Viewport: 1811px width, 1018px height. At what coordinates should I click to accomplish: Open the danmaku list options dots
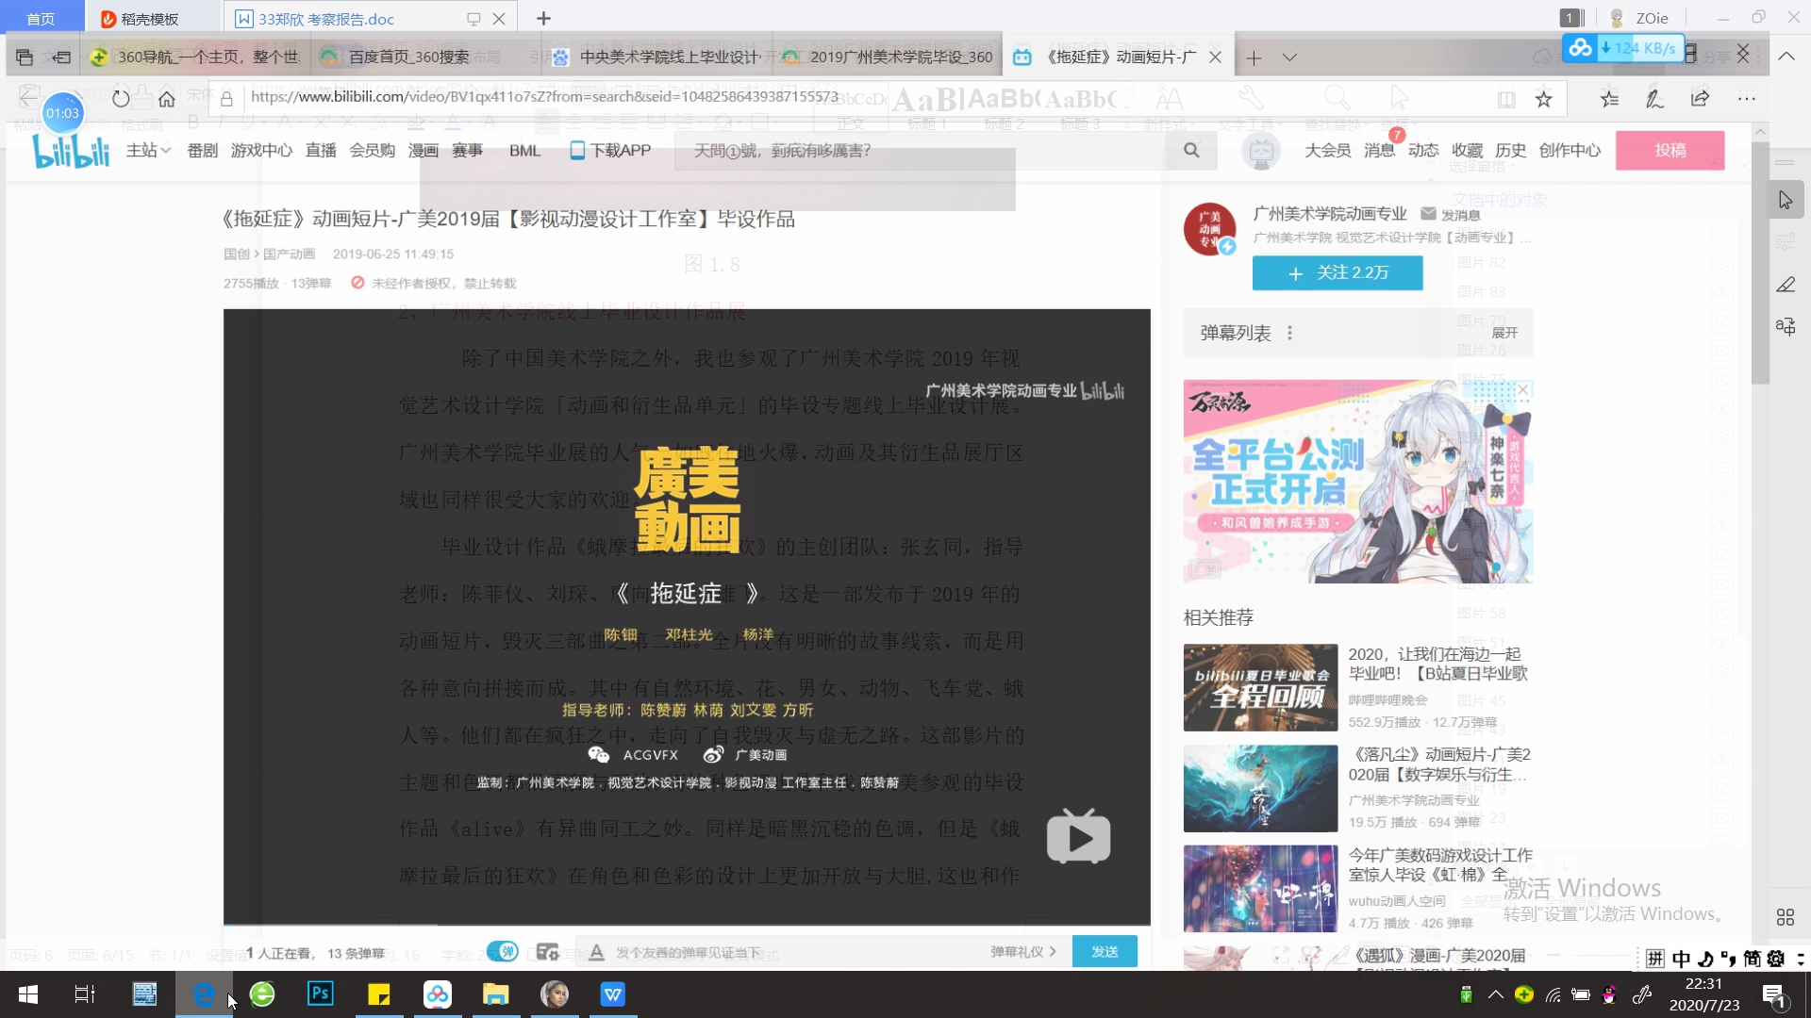point(1289,333)
